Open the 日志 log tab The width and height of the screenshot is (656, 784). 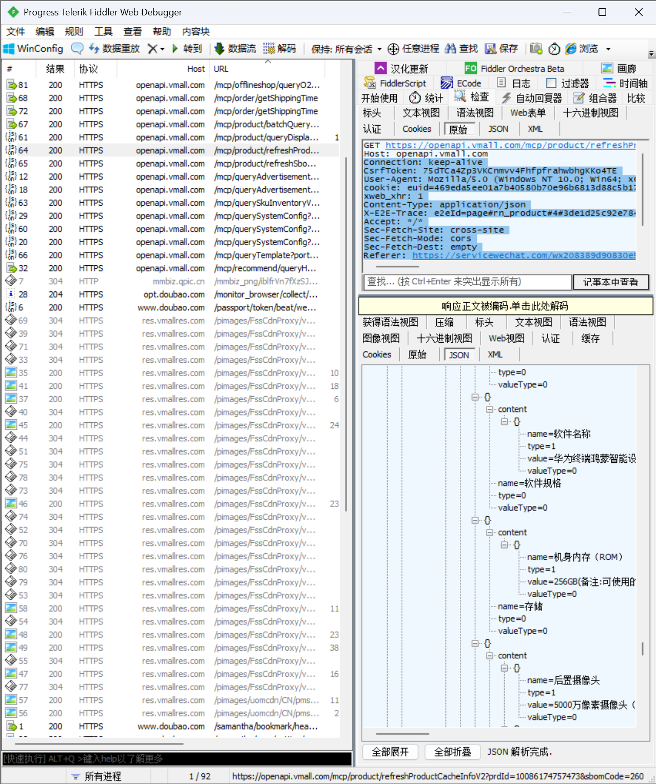(x=514, y=83)
